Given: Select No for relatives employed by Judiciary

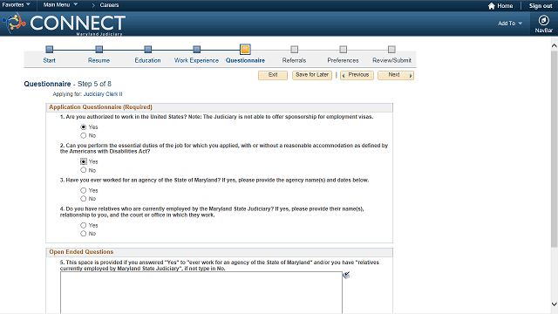Looking at the screenshot, I should pos(84,234).
